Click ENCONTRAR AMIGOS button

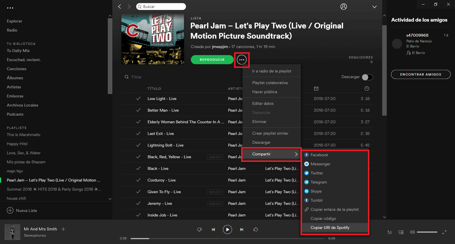[421, 74]
